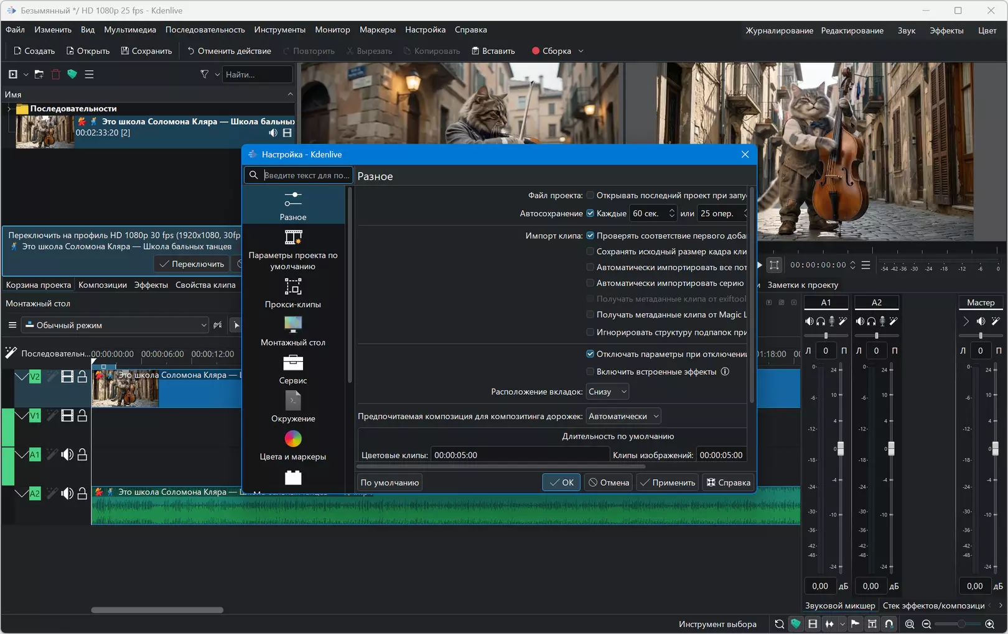Collapse track V1 with its chevron
This screenshot has height=634, width=1008.
pyautogui.click(x=21, y=416)
